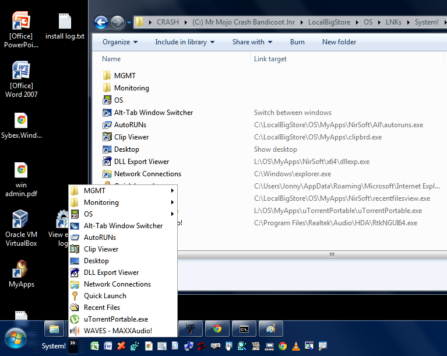Open the Include in library dropdown
Image resolution: width=447 pixels, height=356 pixels.
pyautogui.click(x=185, y=42)
